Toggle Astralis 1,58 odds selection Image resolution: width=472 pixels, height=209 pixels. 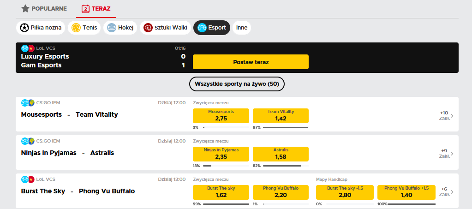[x=281, y=154]
